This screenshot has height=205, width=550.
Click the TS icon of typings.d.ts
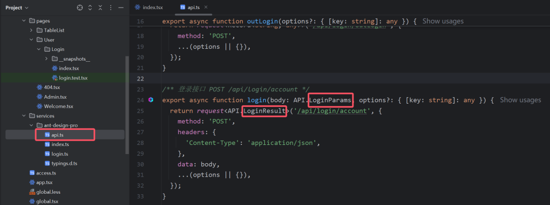tap(47, 163)
